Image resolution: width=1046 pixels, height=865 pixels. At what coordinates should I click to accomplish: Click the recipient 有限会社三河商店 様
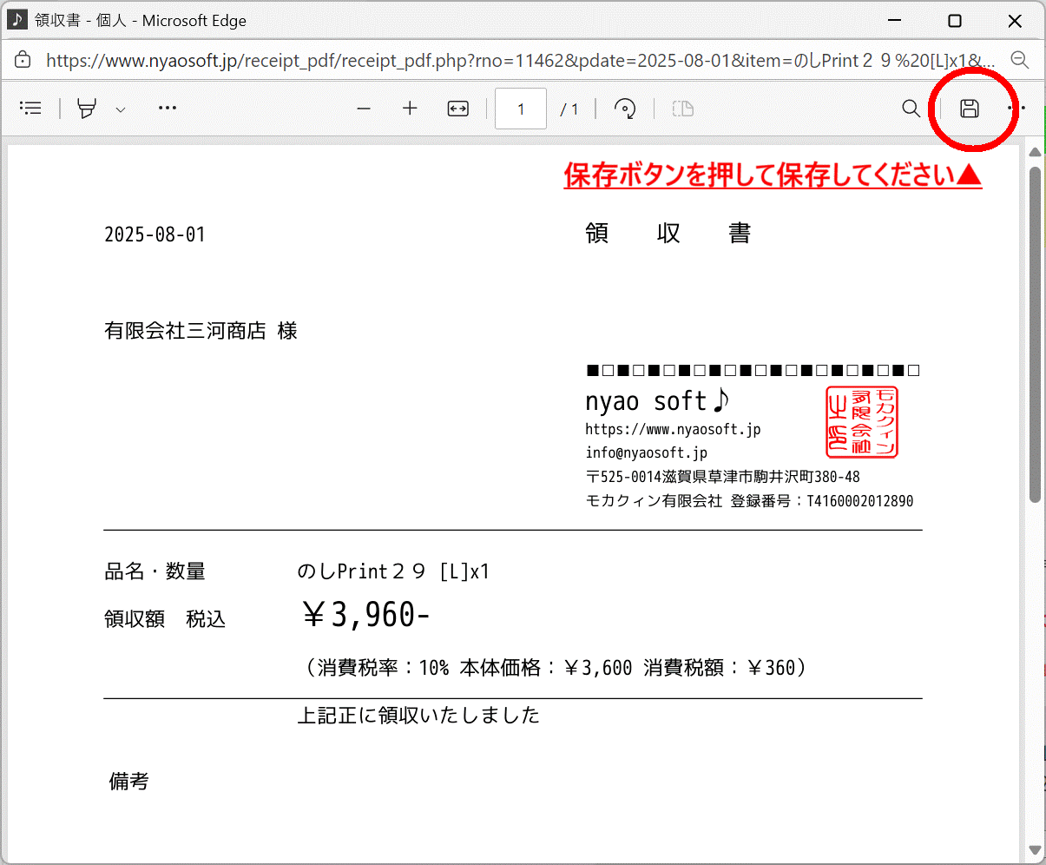click(201, 331)
